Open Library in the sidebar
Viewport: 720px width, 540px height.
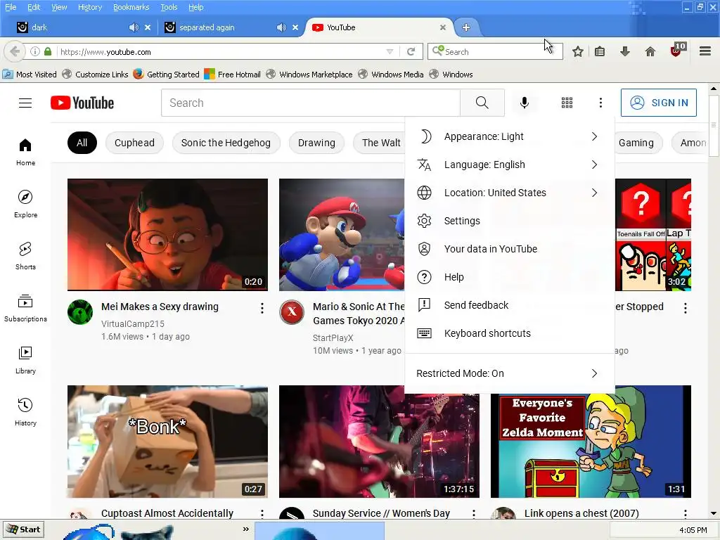[x=25, y=361]
